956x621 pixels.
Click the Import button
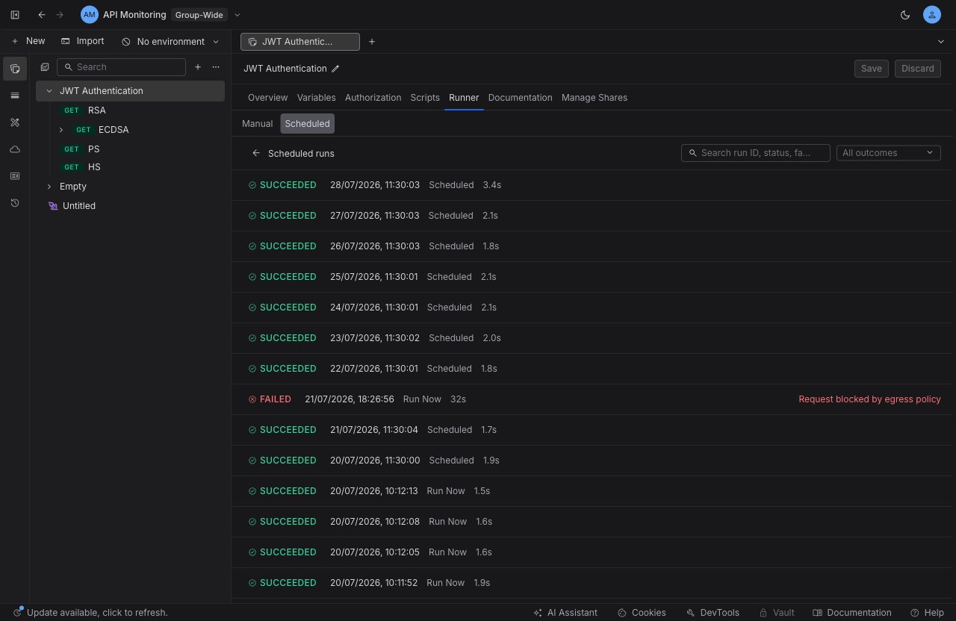pos(83,41)
